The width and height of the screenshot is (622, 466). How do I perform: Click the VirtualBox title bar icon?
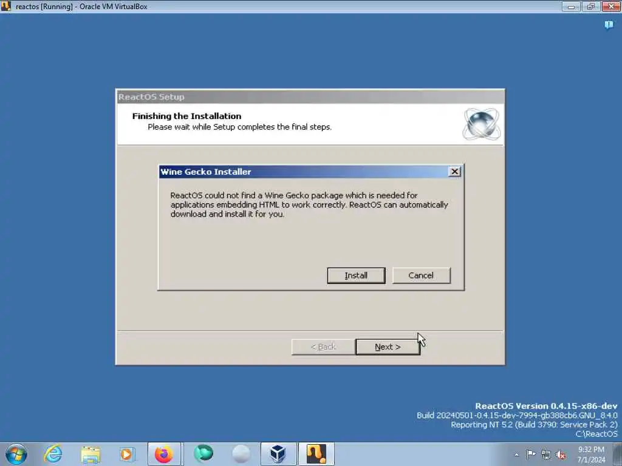5,6
